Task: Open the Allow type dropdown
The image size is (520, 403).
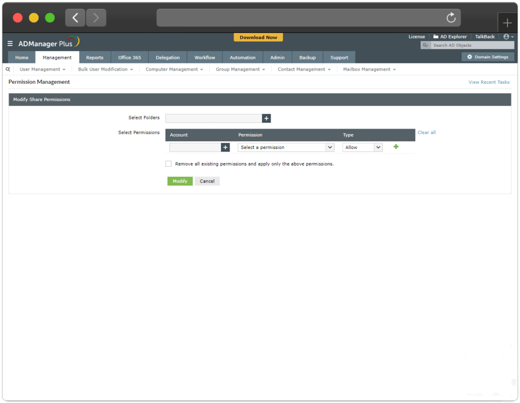Action: (x=363, y=147)
